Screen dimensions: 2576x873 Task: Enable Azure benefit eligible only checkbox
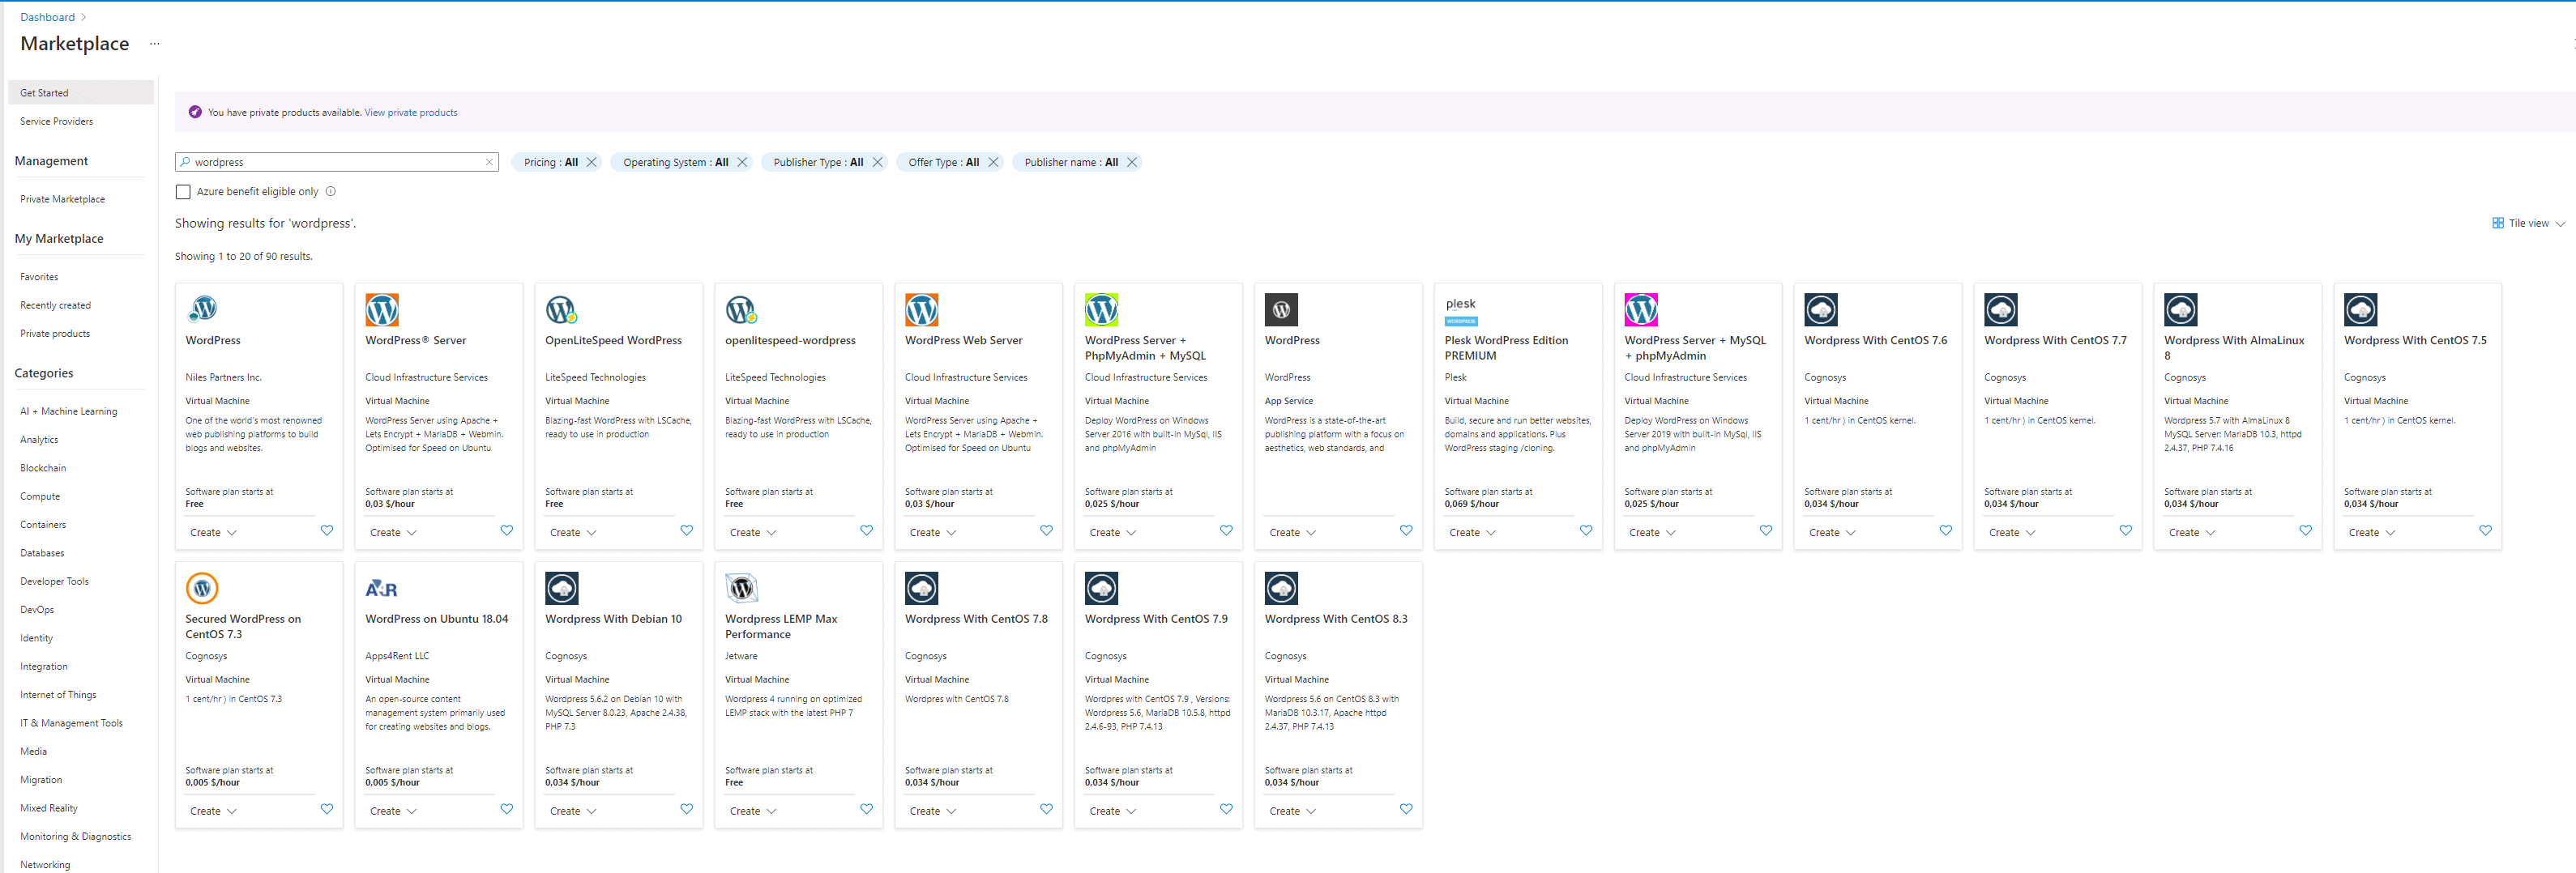[x=183, y=192]
